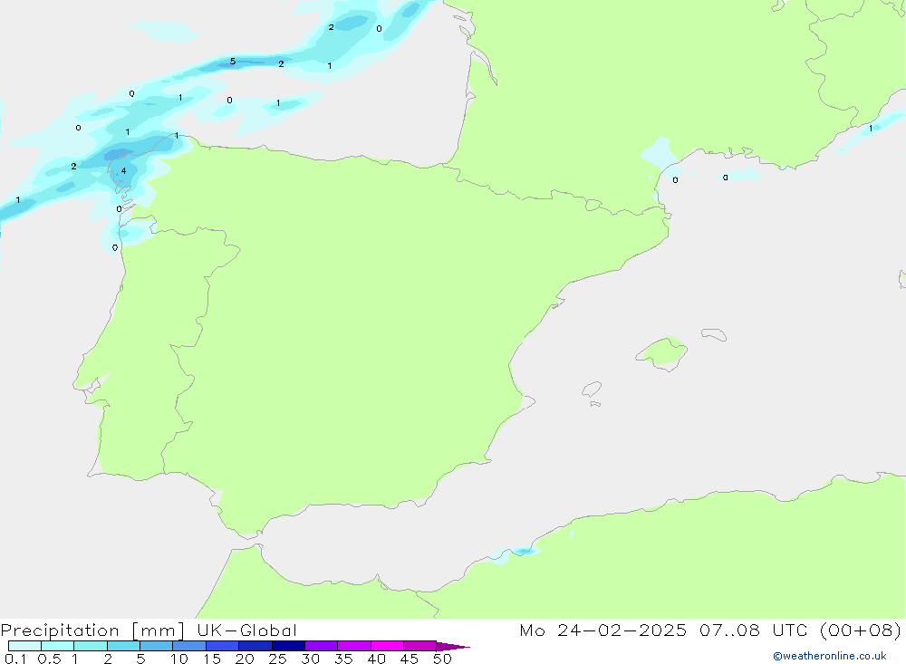Click the '35' legend scale label
Image resolution: width=906 pixels, height=664 pixels.
click(x=343, y=659)
